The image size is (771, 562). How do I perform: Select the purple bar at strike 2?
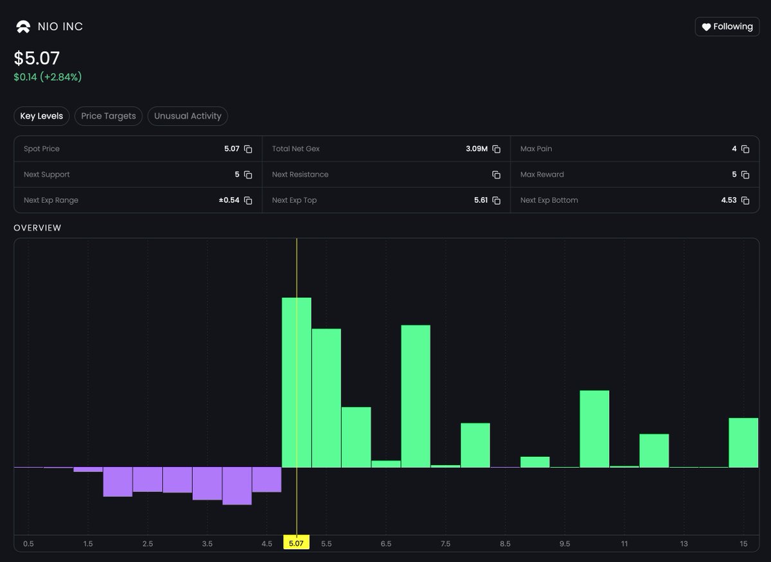[x=118, y=482]
